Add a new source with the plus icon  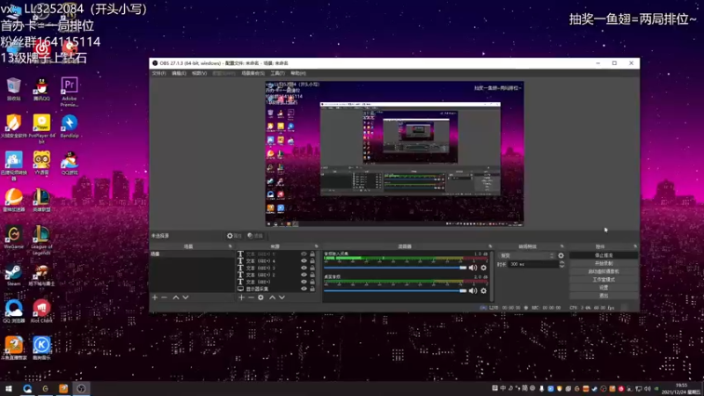[x=241, y=297]
